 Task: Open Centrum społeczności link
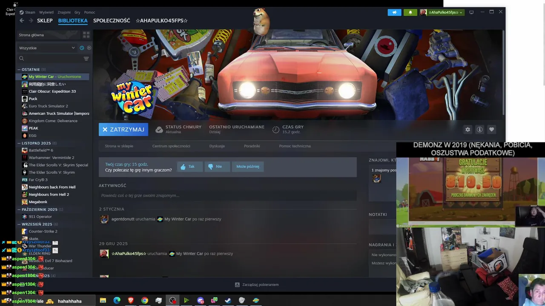(171, 146)
